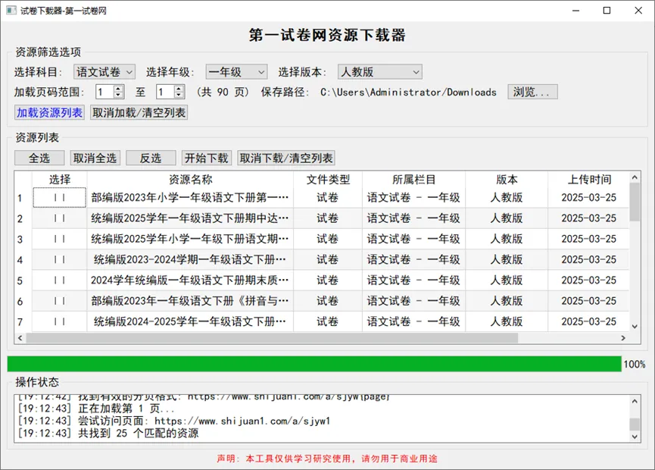
Task: Select resource 2024学年统编版一年级语文下册期末质
Action: pyautogui.click(x=190, y=280)
